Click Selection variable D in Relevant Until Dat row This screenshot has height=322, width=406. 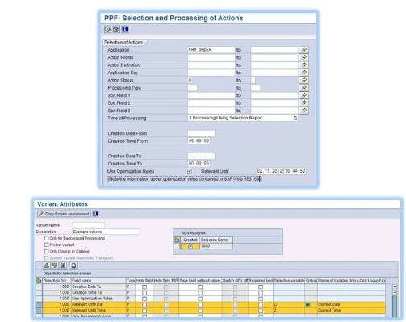tap(289, 304)
